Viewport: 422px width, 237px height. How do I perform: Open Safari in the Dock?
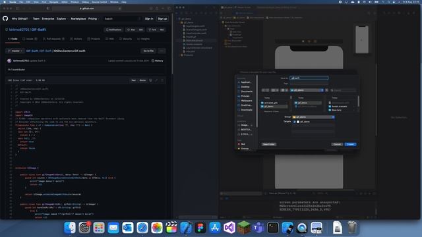pyautogui.click(x=142, y=228)
